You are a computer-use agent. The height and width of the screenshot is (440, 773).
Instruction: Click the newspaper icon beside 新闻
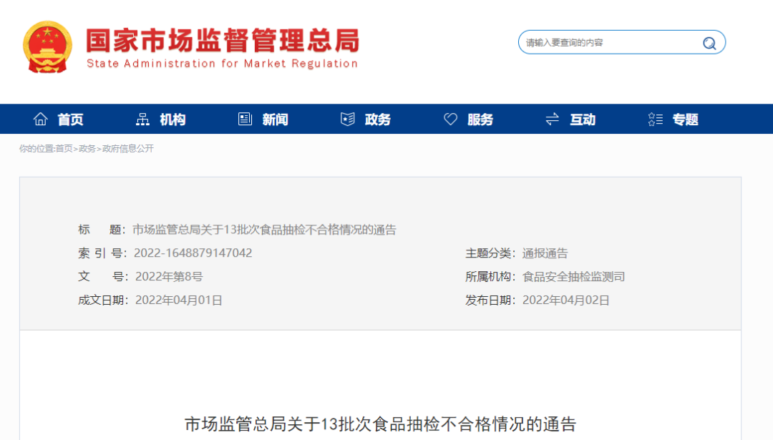(245, 119)
